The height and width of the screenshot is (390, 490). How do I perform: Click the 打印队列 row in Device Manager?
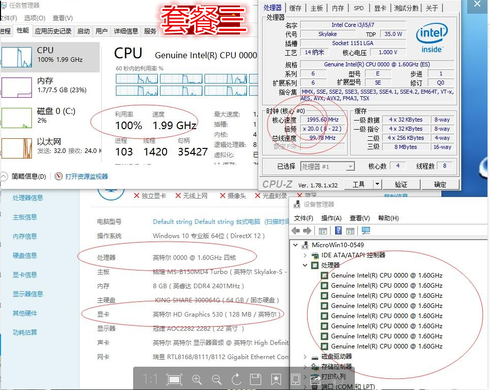(x=333, y=376)
